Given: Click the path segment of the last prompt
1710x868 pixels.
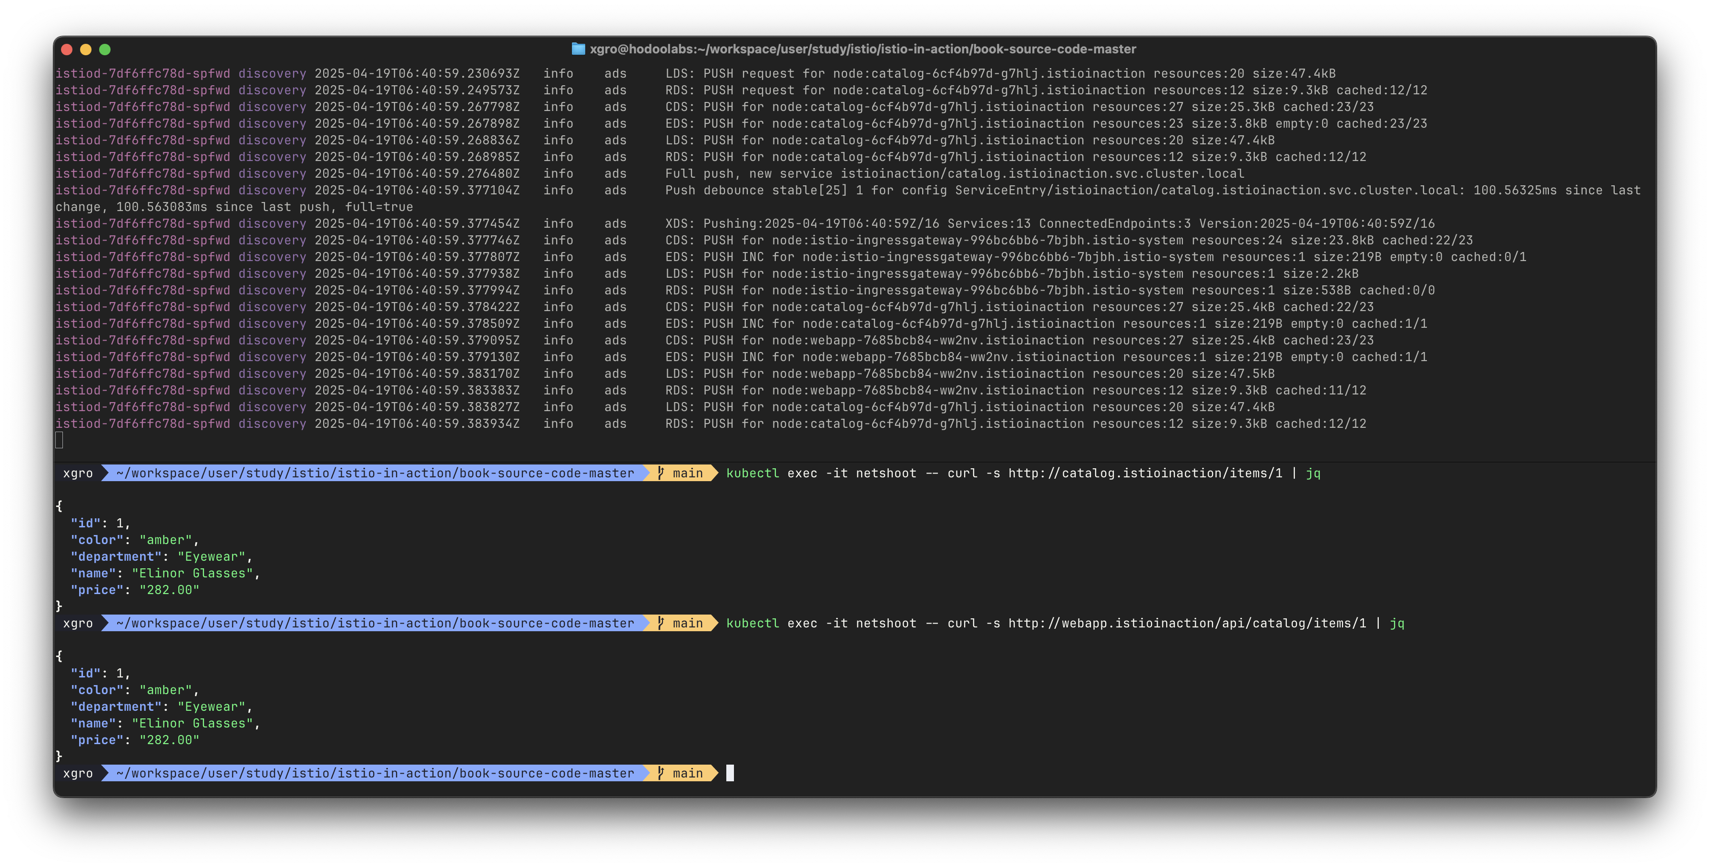Looking at the screenshot, I should [375, 773].
